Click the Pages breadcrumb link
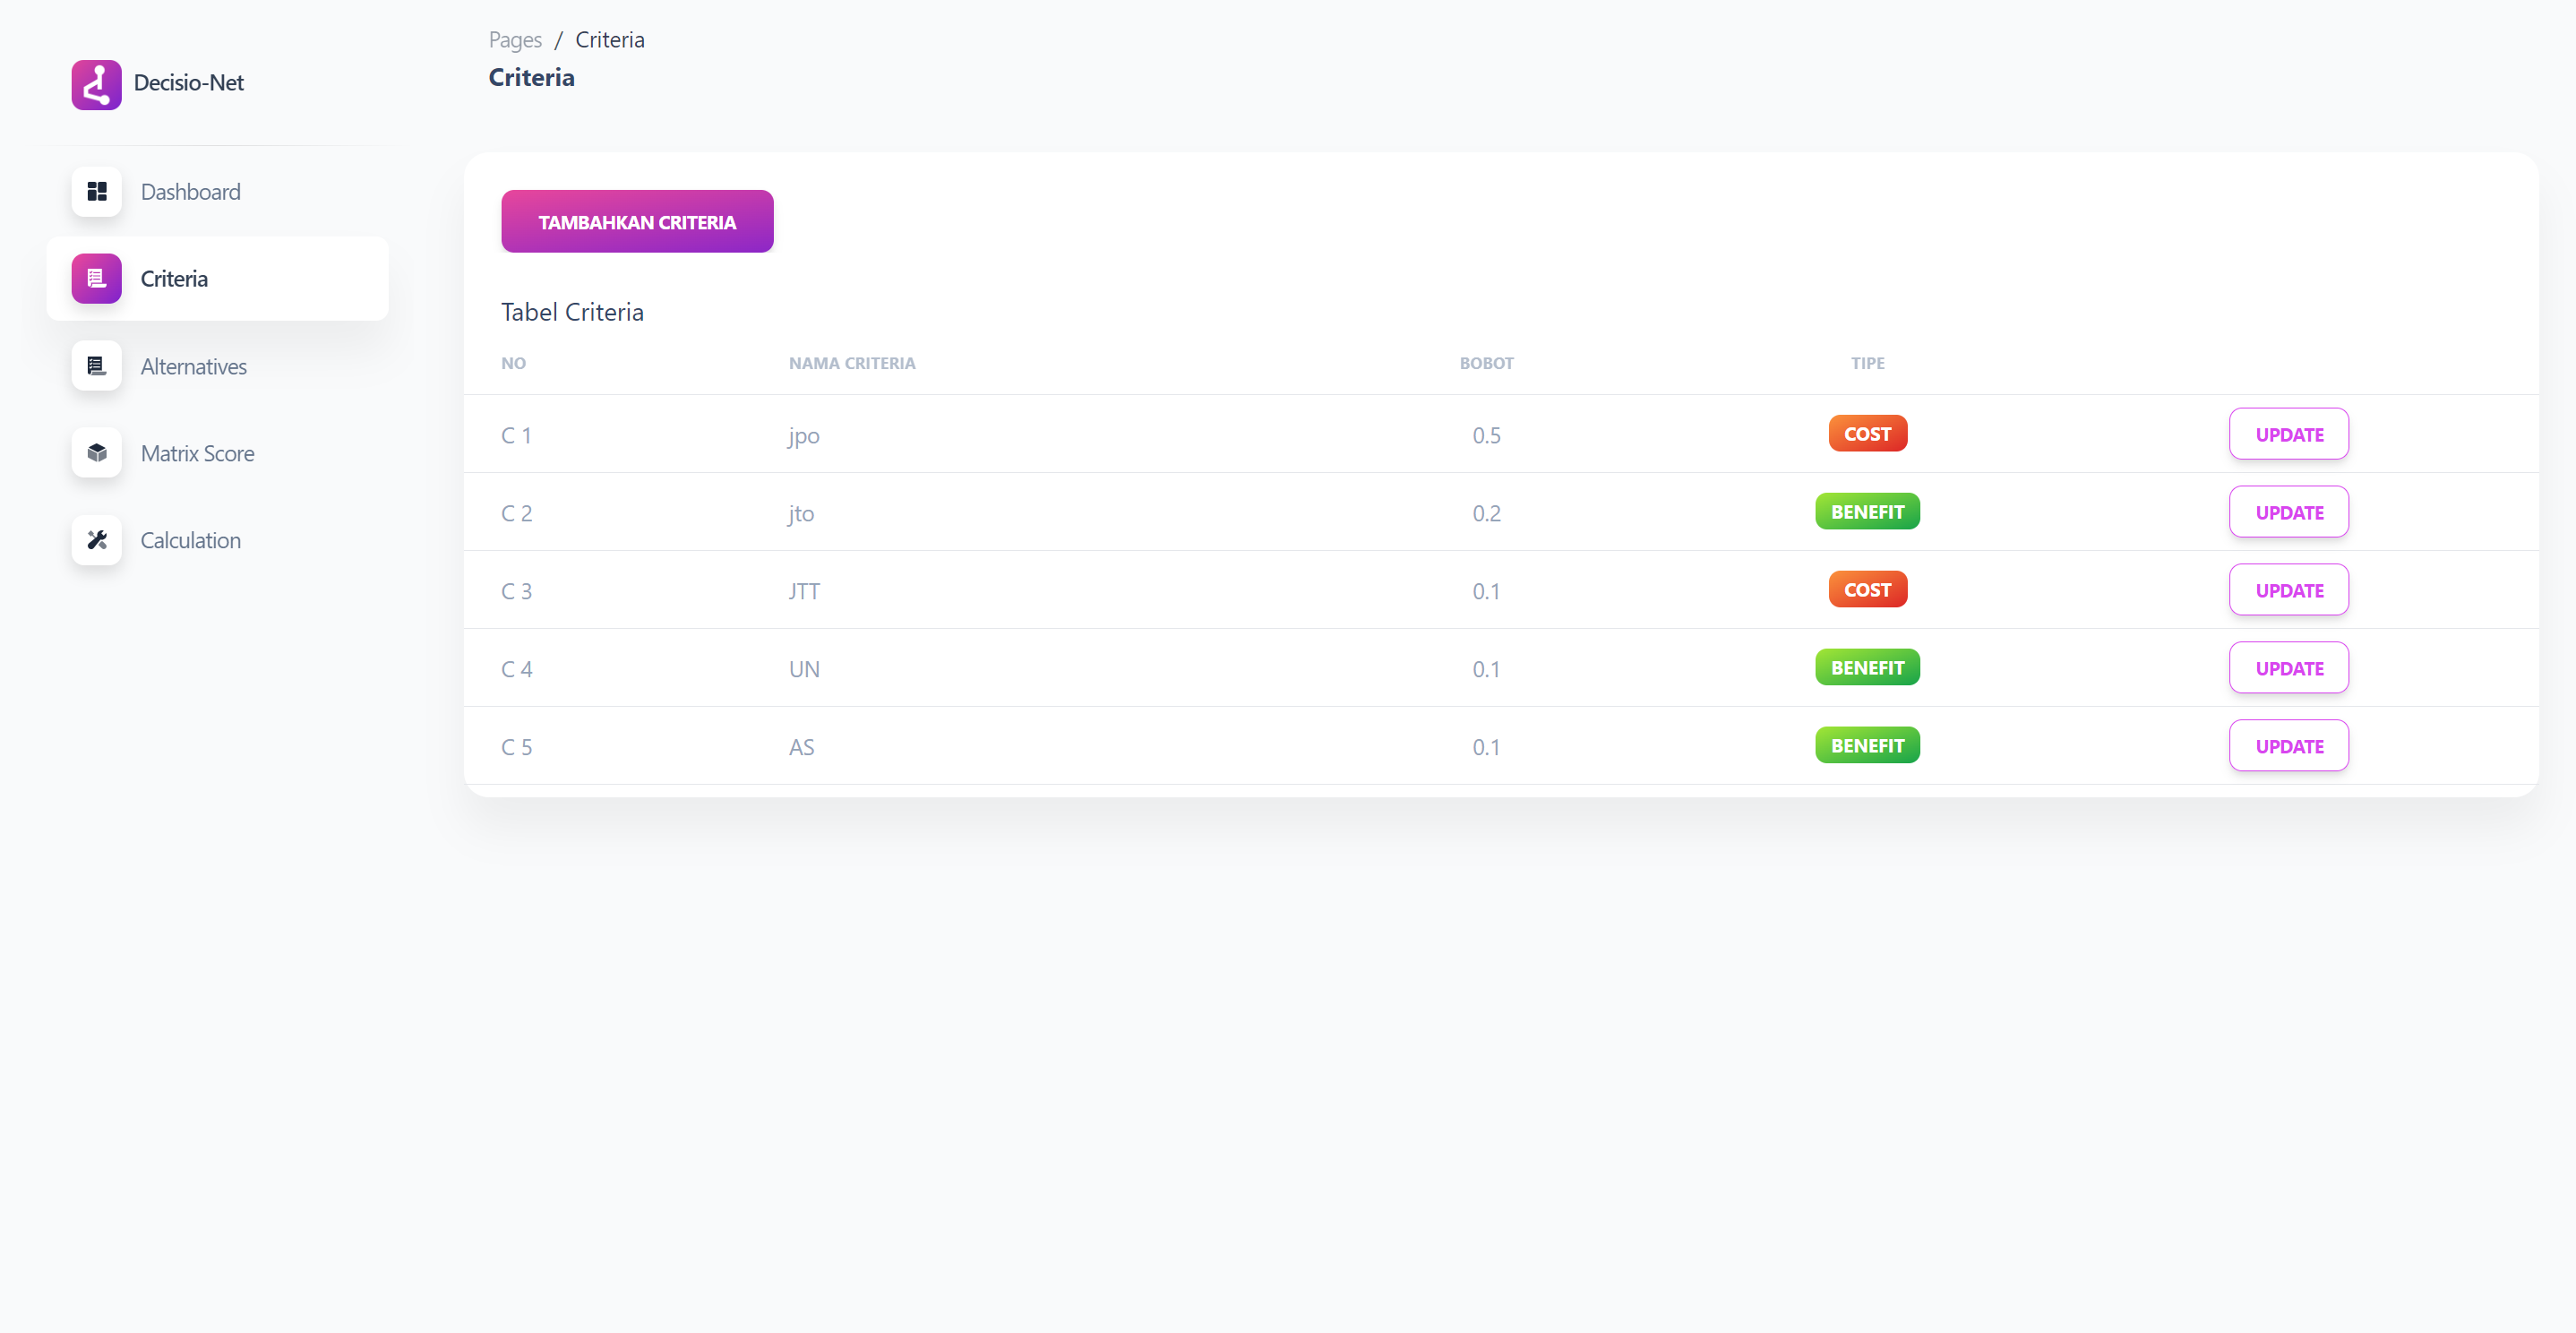The width and height of the screenshot is (2576, 1333). point(515,40)
